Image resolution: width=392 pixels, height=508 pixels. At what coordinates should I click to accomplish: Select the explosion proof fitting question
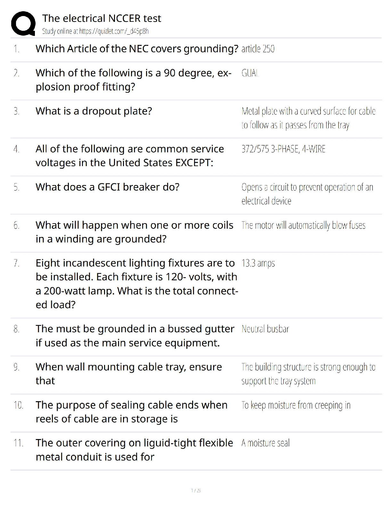tap(133, 80)
